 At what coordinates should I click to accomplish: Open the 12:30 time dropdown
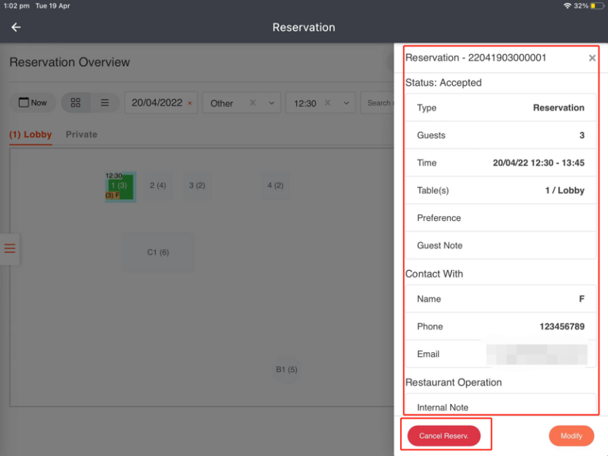[346, 103]
